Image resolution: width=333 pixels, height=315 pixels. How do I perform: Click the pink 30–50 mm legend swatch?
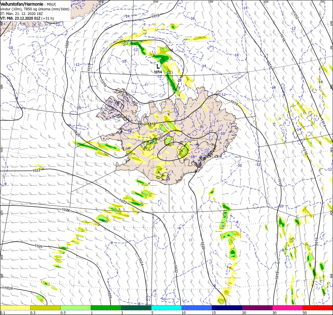288,308
